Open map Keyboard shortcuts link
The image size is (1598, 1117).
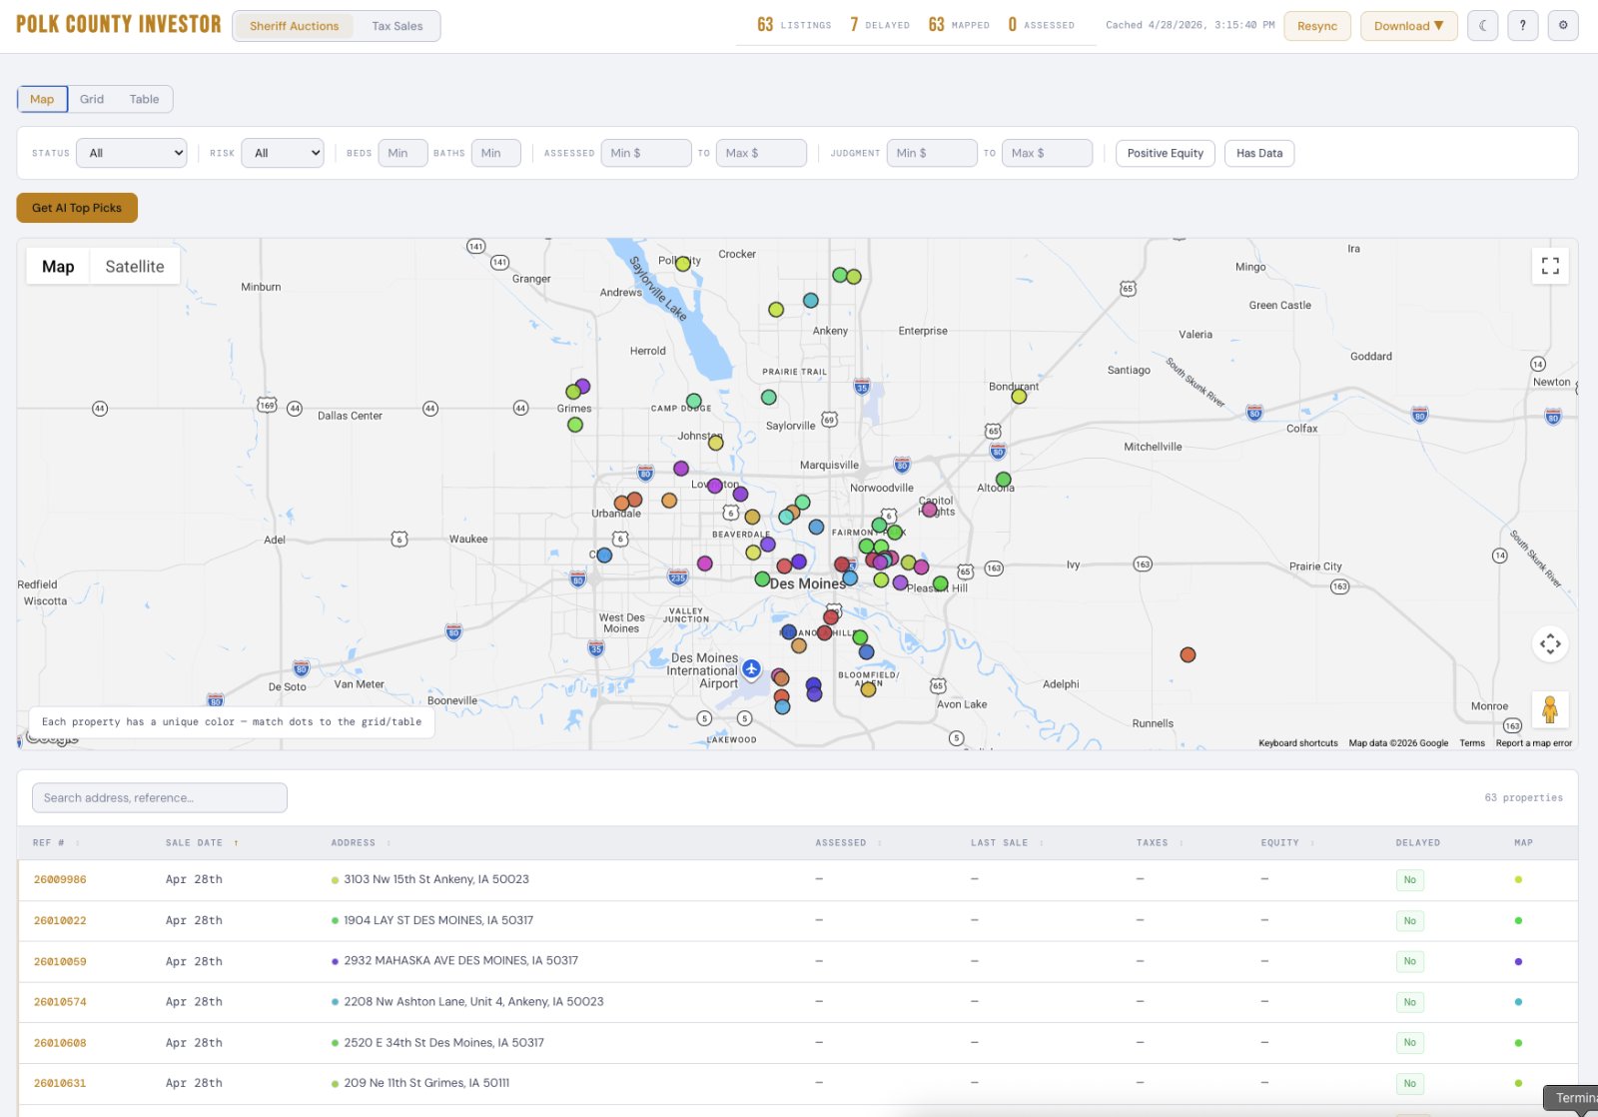coord(1298,743)
